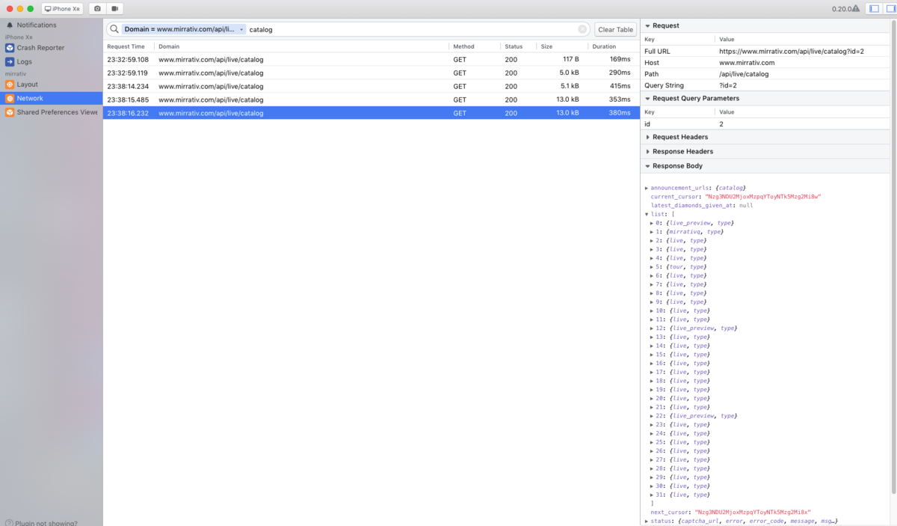Open the Crash Reporter plugin
Viewport: 897px width, 526px height.
pos(51,48)
